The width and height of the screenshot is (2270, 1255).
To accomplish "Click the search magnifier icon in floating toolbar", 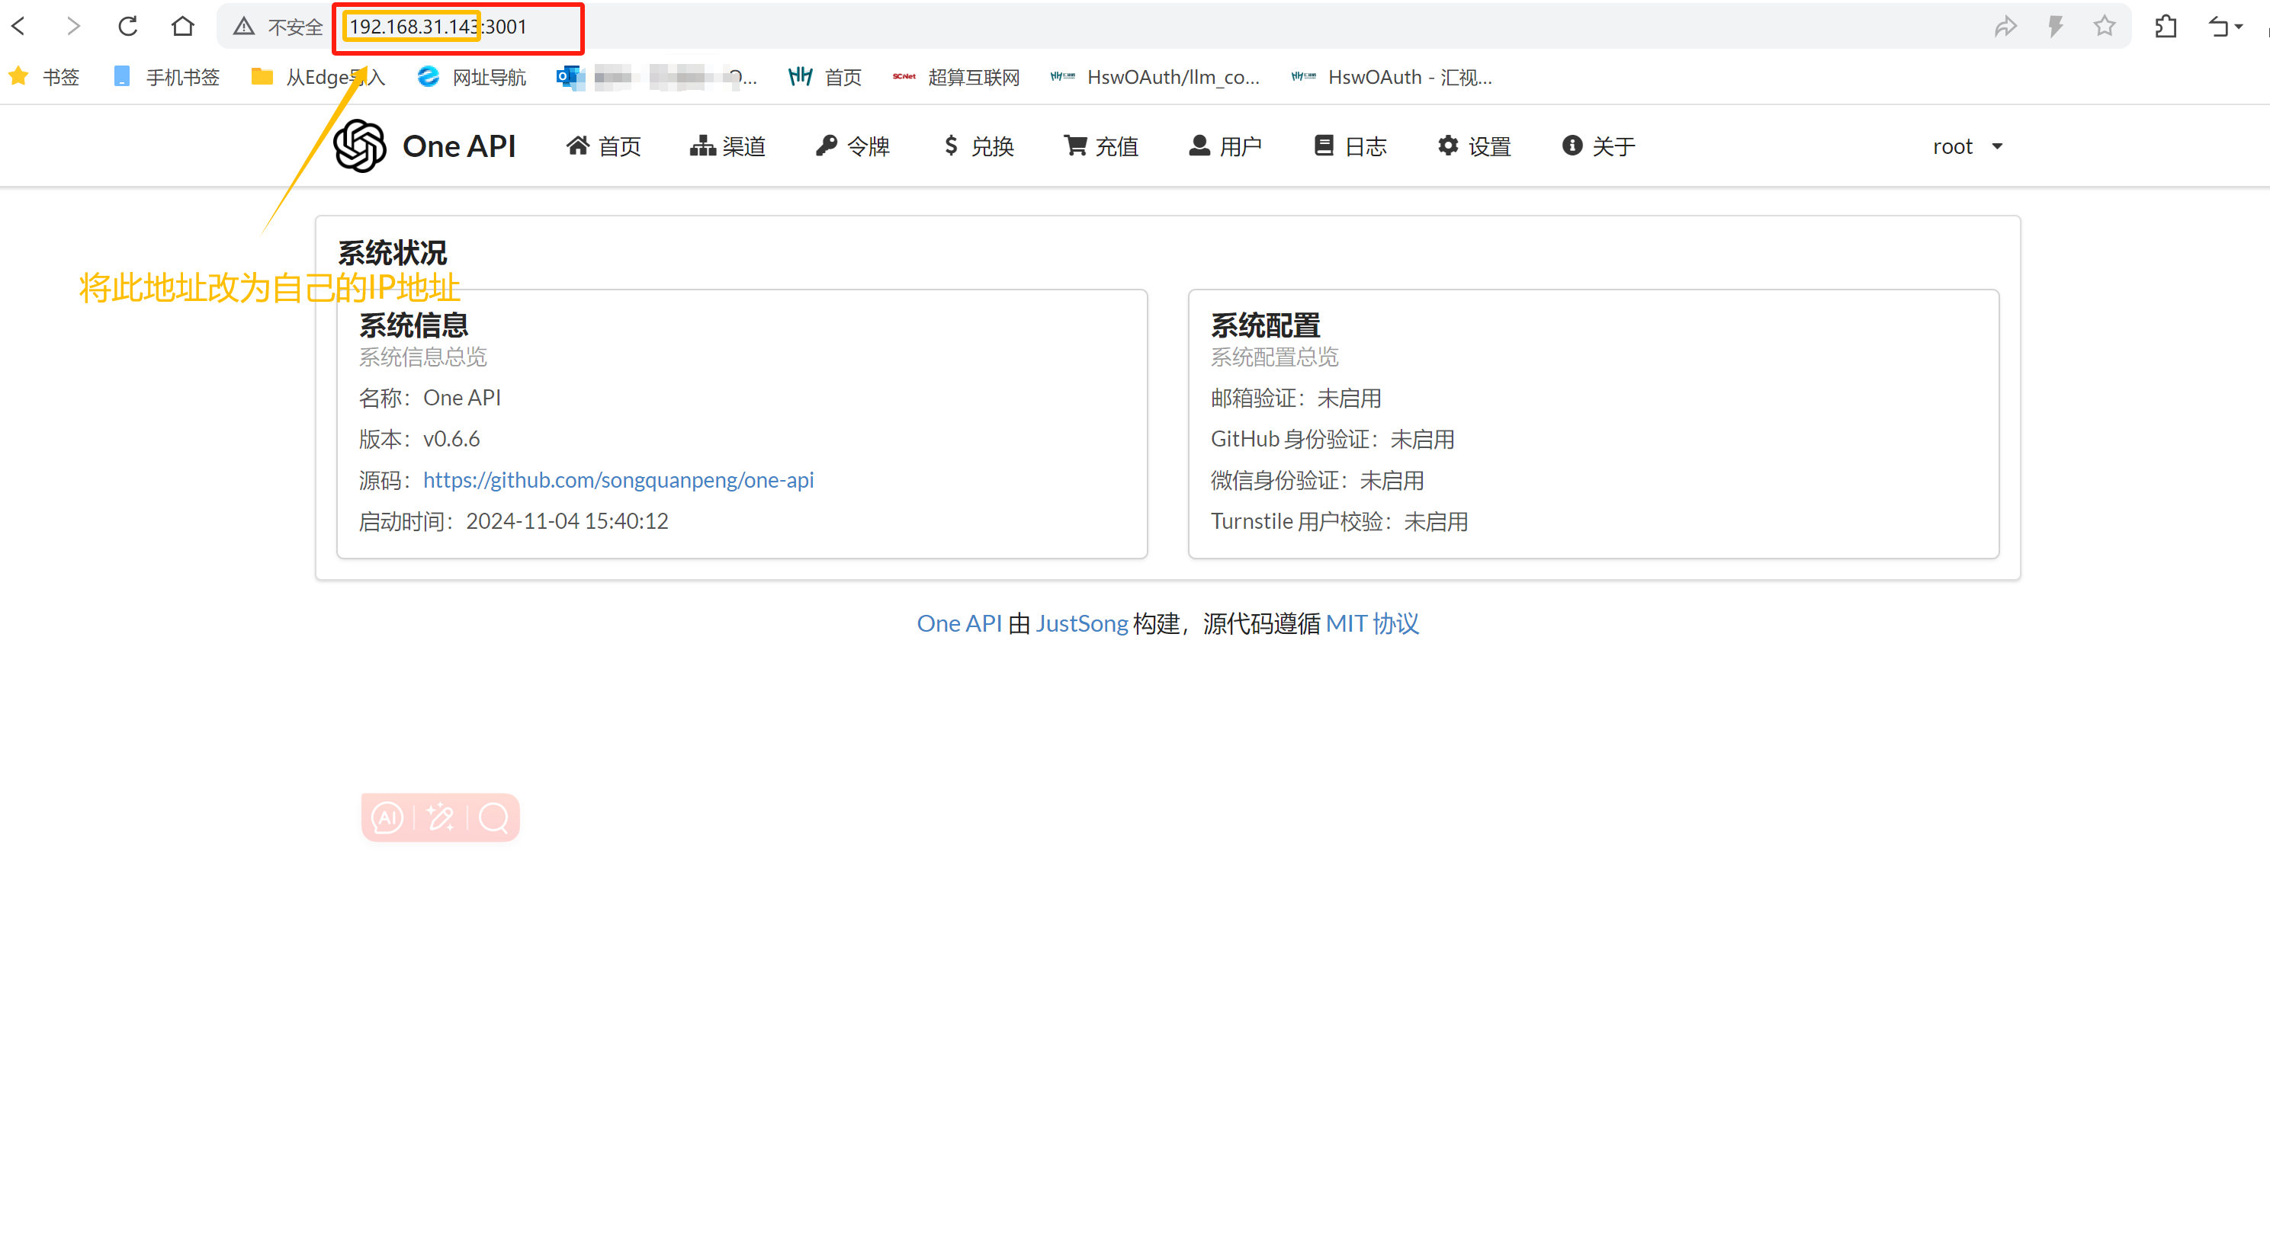I will pos(493,818).
